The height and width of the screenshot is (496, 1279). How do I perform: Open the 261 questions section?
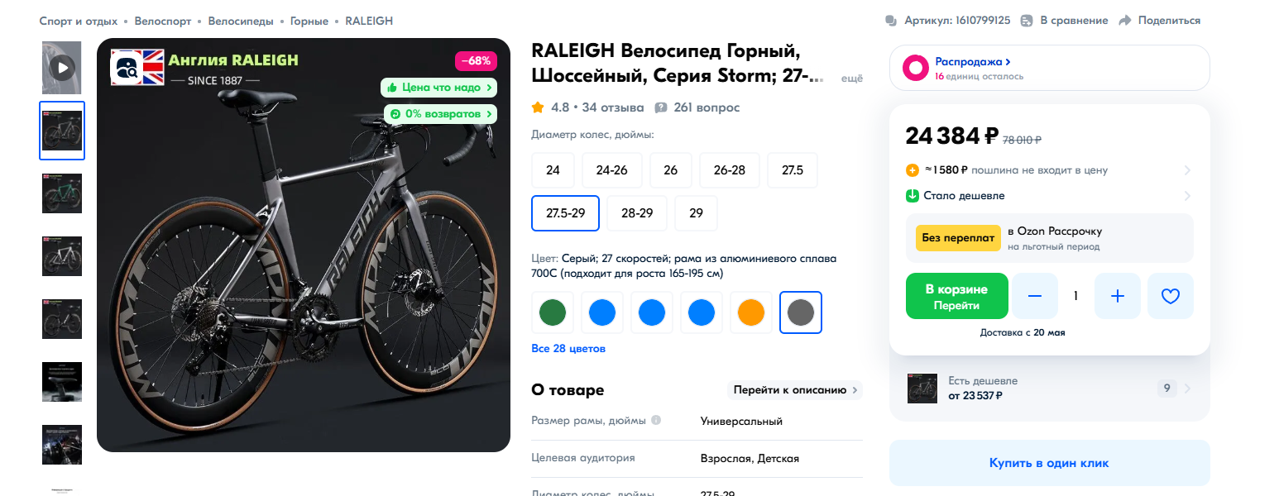click(x=697, y=107)
